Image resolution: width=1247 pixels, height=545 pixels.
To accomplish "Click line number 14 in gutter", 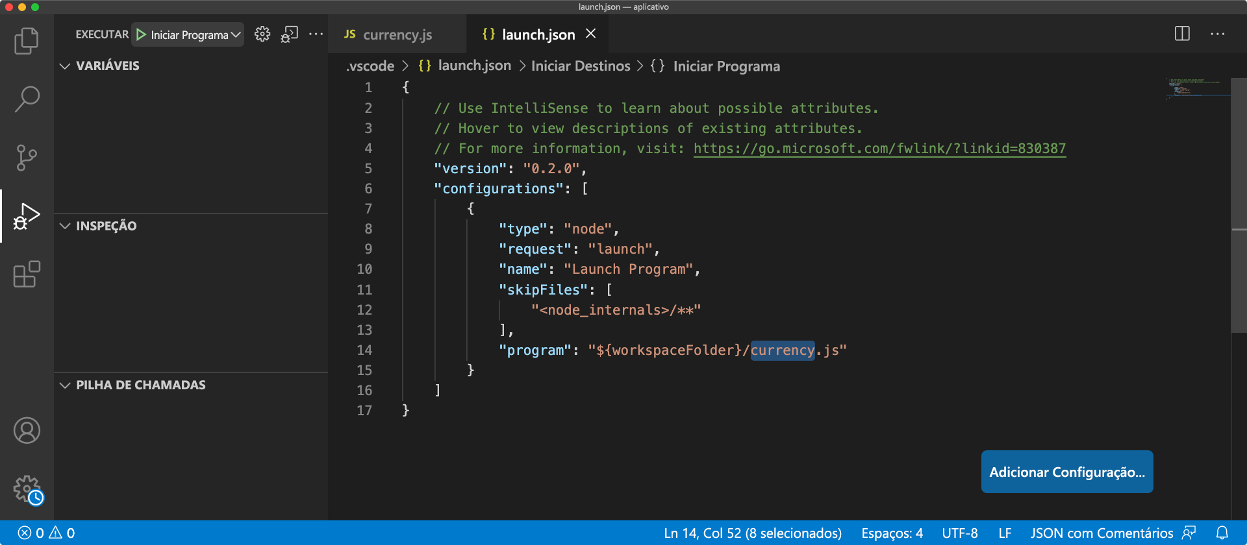I will coord(364,350).
